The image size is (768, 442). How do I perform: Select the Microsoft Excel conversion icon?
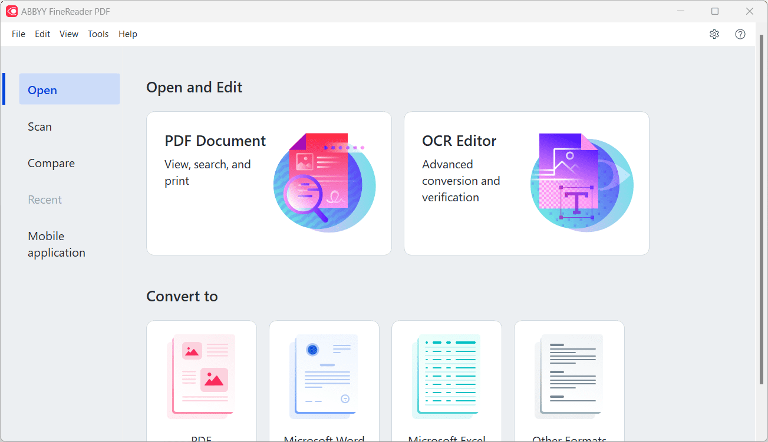pos(446,376)
